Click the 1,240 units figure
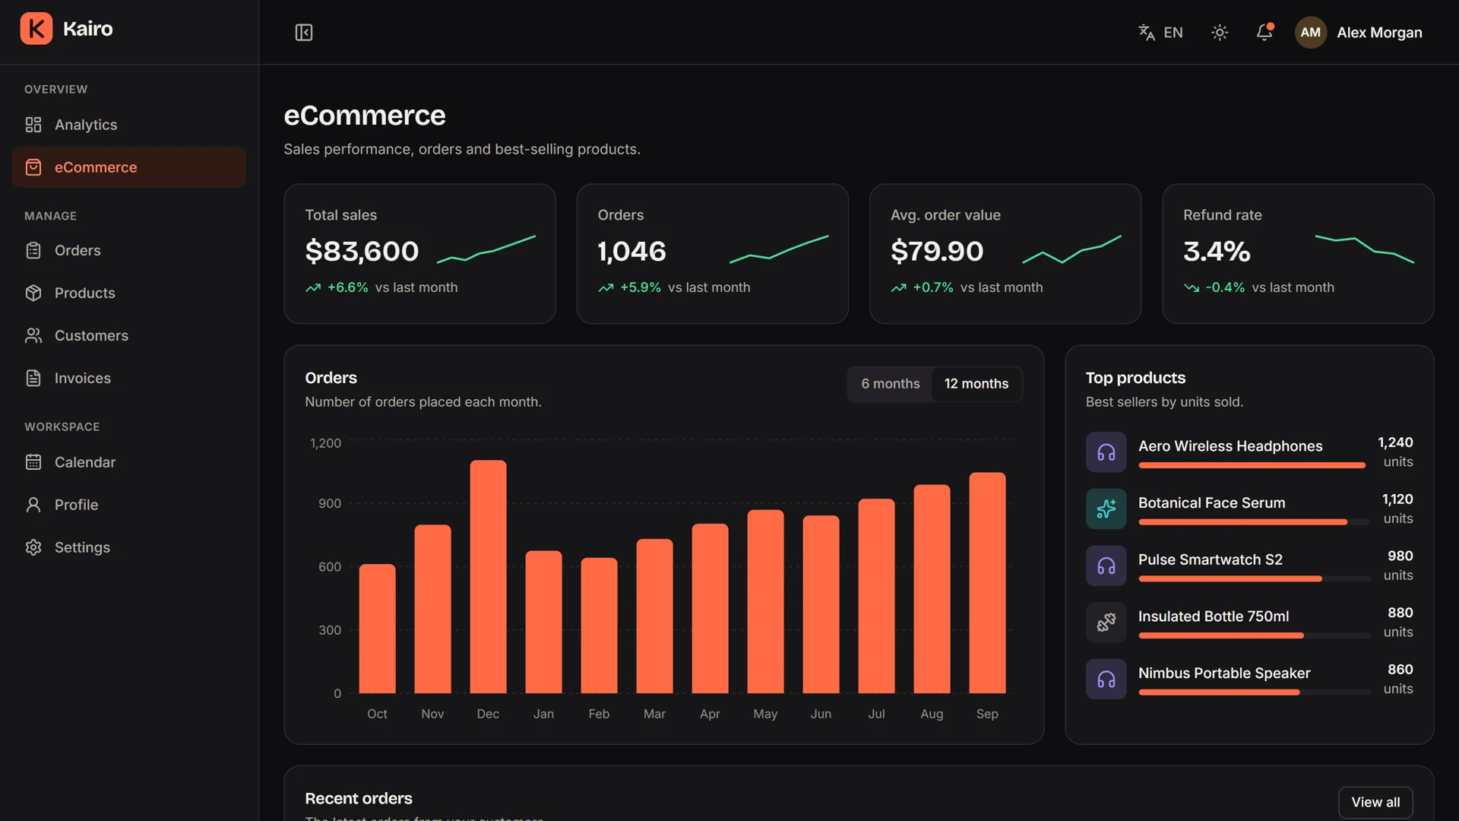 pyautogui.click(x=1395, y=442)
